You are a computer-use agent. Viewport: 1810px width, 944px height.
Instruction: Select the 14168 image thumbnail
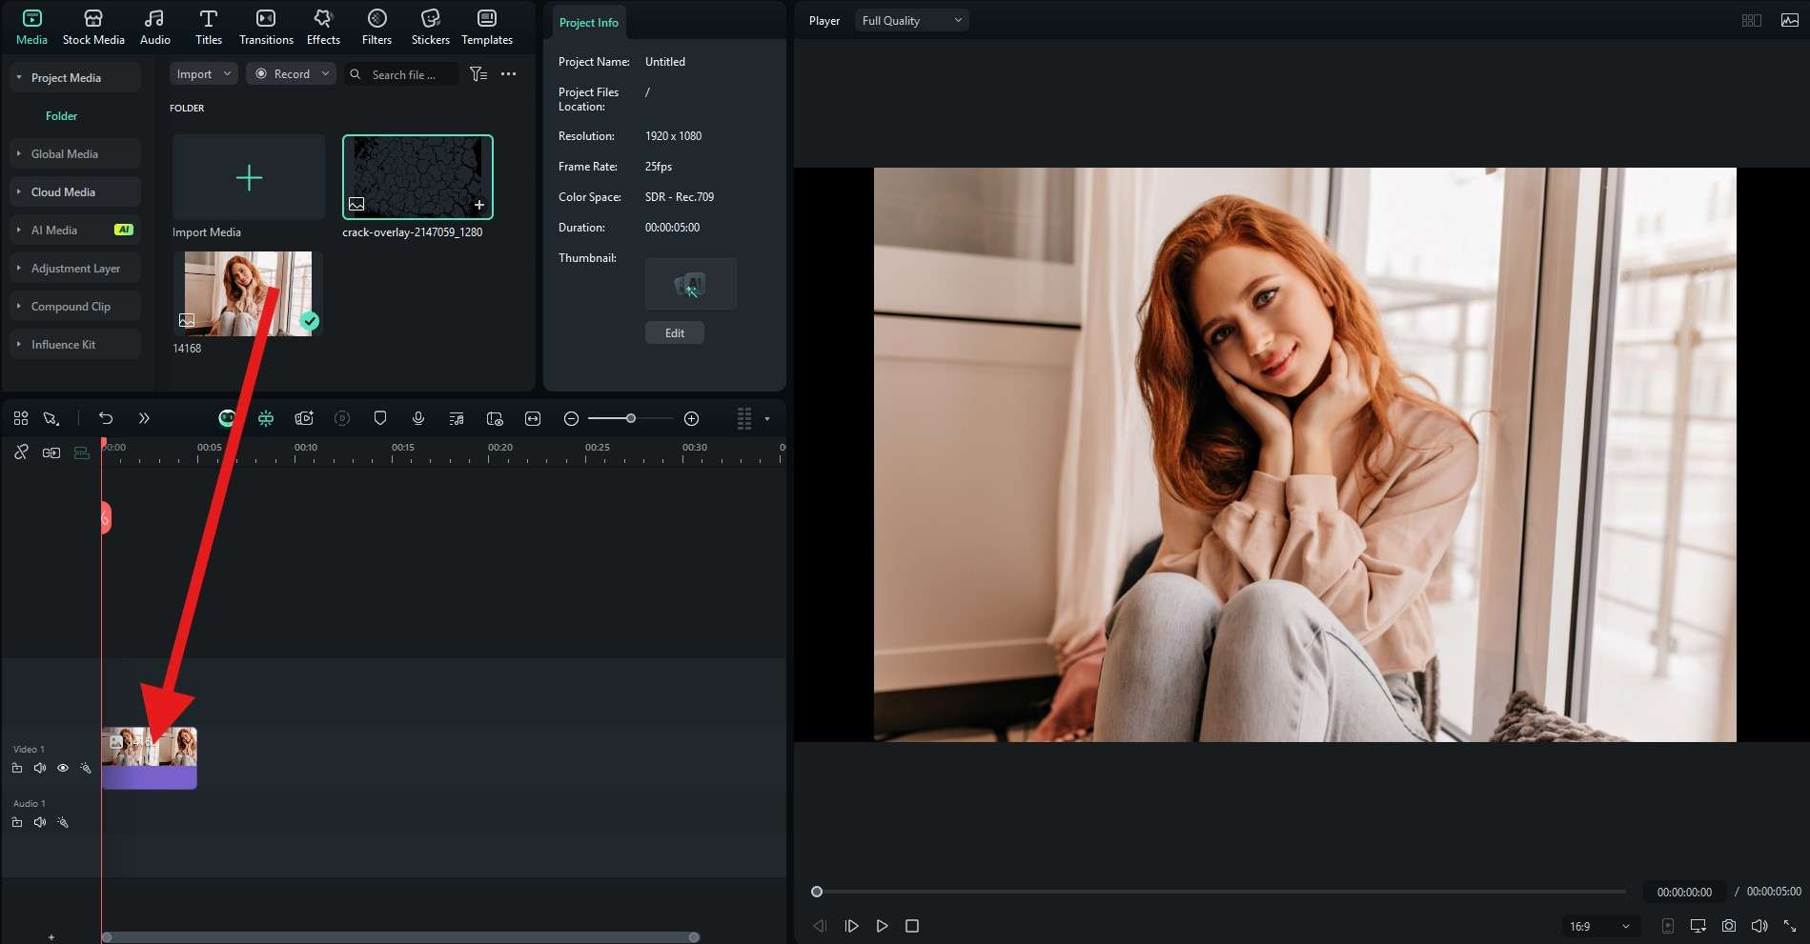tap(248, 293)
